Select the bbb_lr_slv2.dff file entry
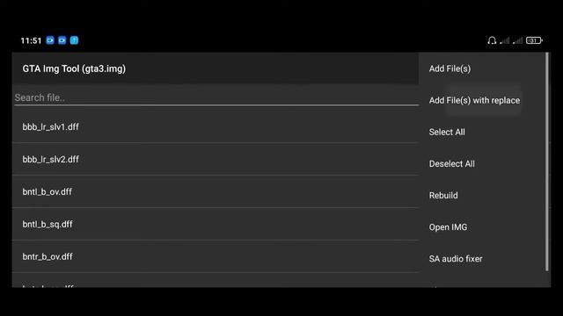 216,159
